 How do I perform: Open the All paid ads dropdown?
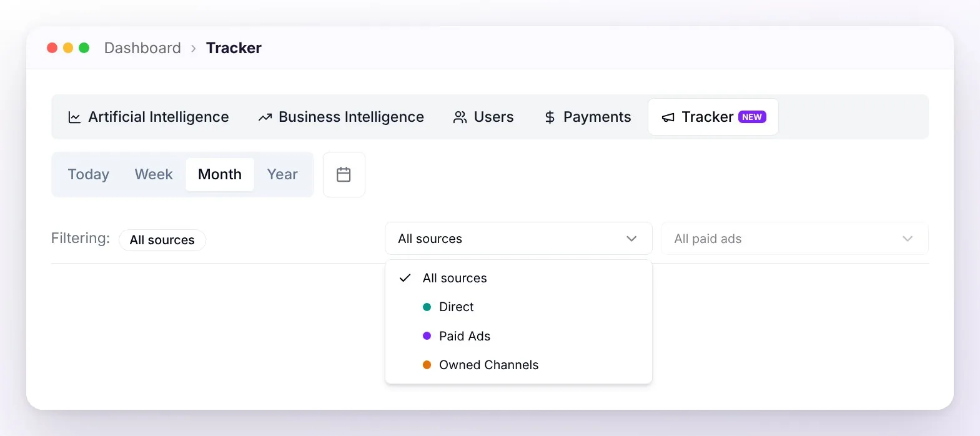(x=794, y=239)
